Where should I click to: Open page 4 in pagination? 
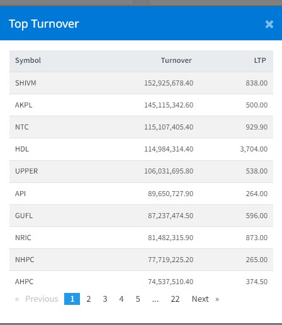click(x=121, y=299)
